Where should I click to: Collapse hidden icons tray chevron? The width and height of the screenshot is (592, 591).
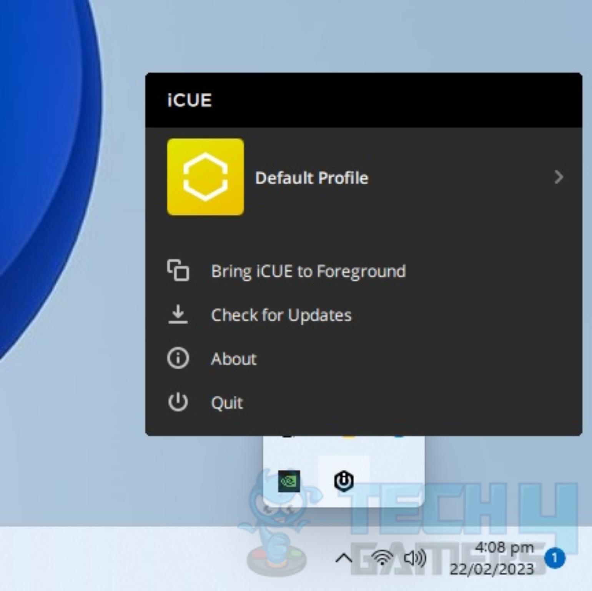(344, 558)
